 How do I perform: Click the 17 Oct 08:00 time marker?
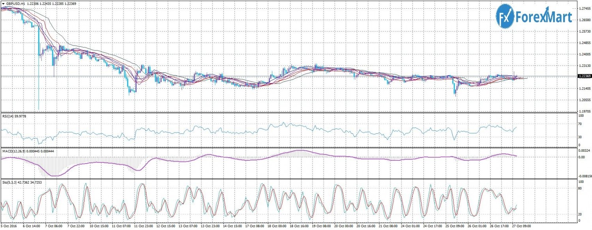255,227
